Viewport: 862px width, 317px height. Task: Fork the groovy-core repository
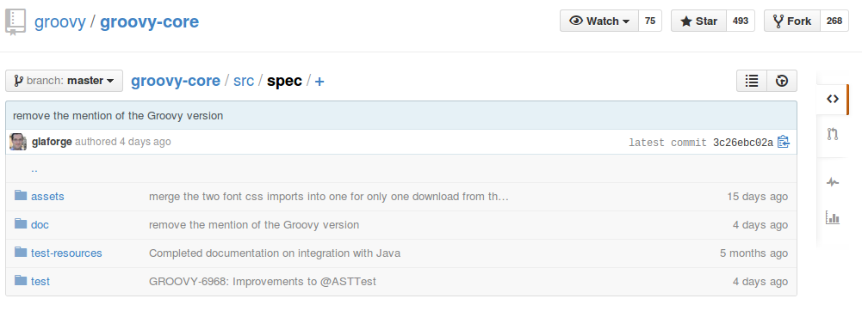coord(792,21)
